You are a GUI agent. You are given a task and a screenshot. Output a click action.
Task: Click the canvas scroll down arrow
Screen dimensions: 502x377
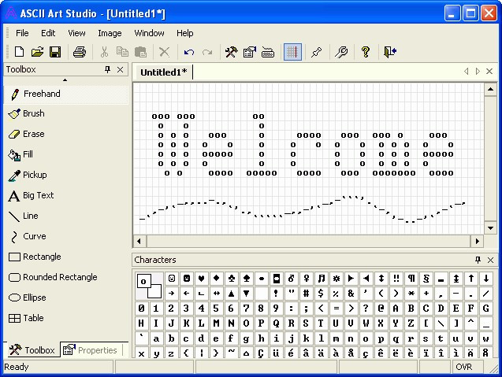(490, 228)
